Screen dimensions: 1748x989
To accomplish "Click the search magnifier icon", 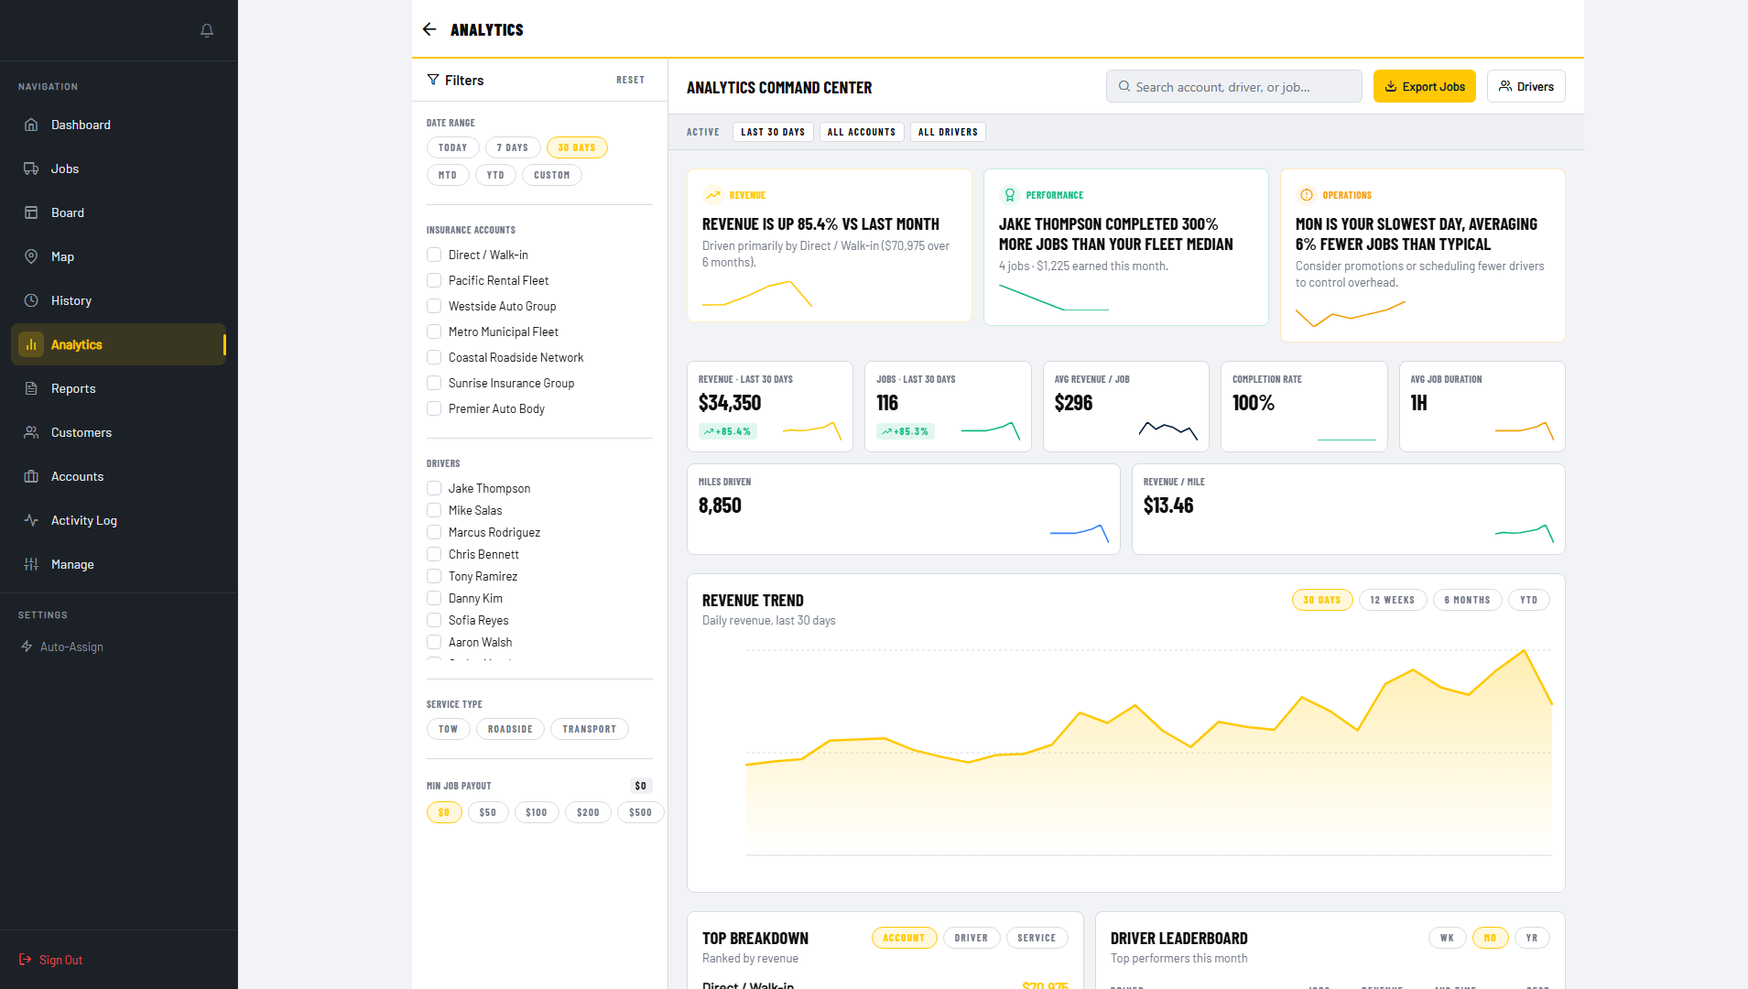I will click(x=1124, y=86).
